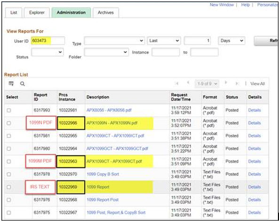Click the User ID input field
The height and width of the screenshot is (223, 279).
[48, 40]
